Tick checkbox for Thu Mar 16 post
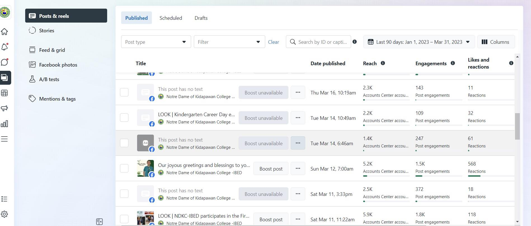Viewport: 531px width, 226px height. click(x=124, y=92)
